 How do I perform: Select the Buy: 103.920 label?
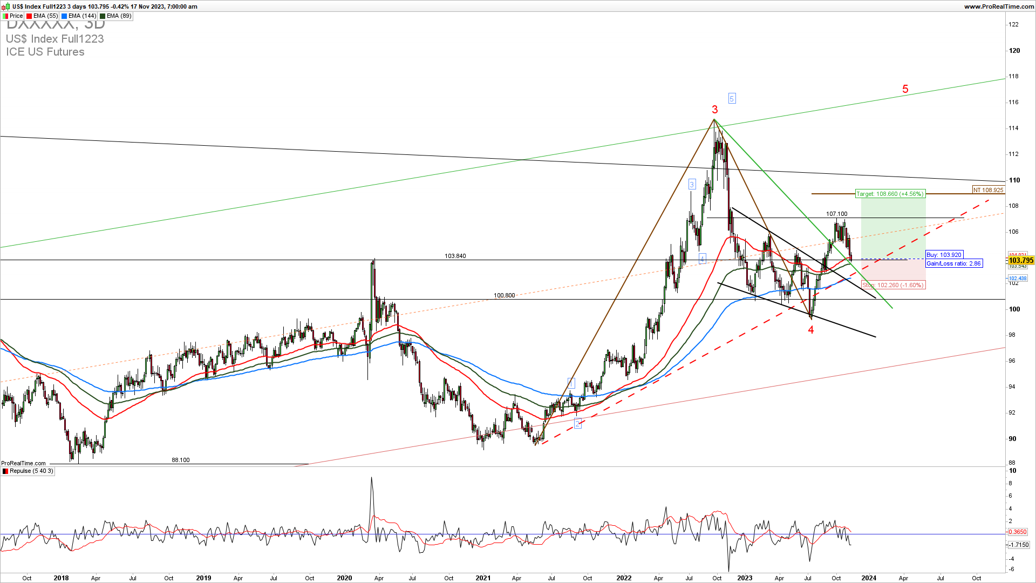944,255
